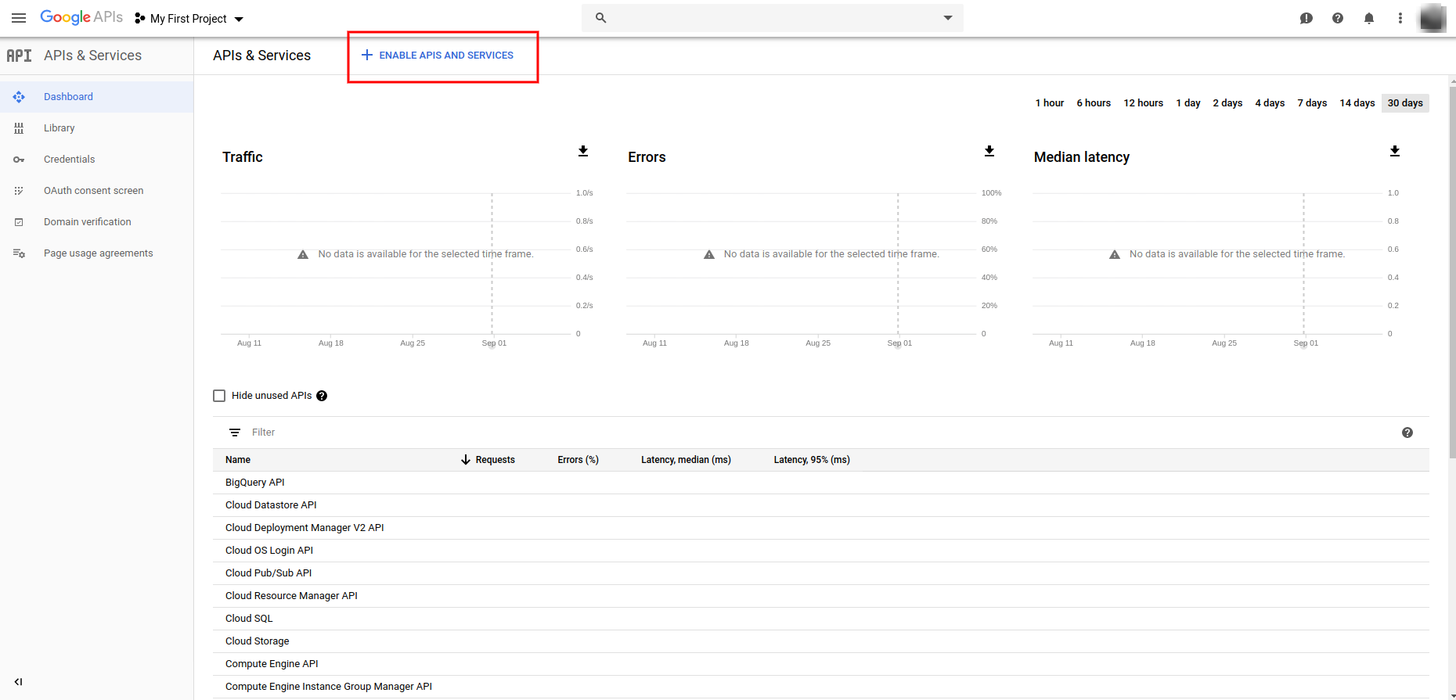Image resolution: width=1456 pixels, height=700 pixels.
Task: Click the Domain verification checkbox icon
Action: click(19, 222)
